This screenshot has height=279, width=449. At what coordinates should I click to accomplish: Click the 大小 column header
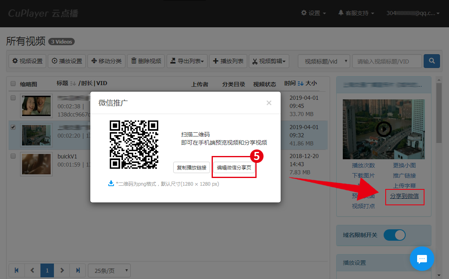click(311, 83)
